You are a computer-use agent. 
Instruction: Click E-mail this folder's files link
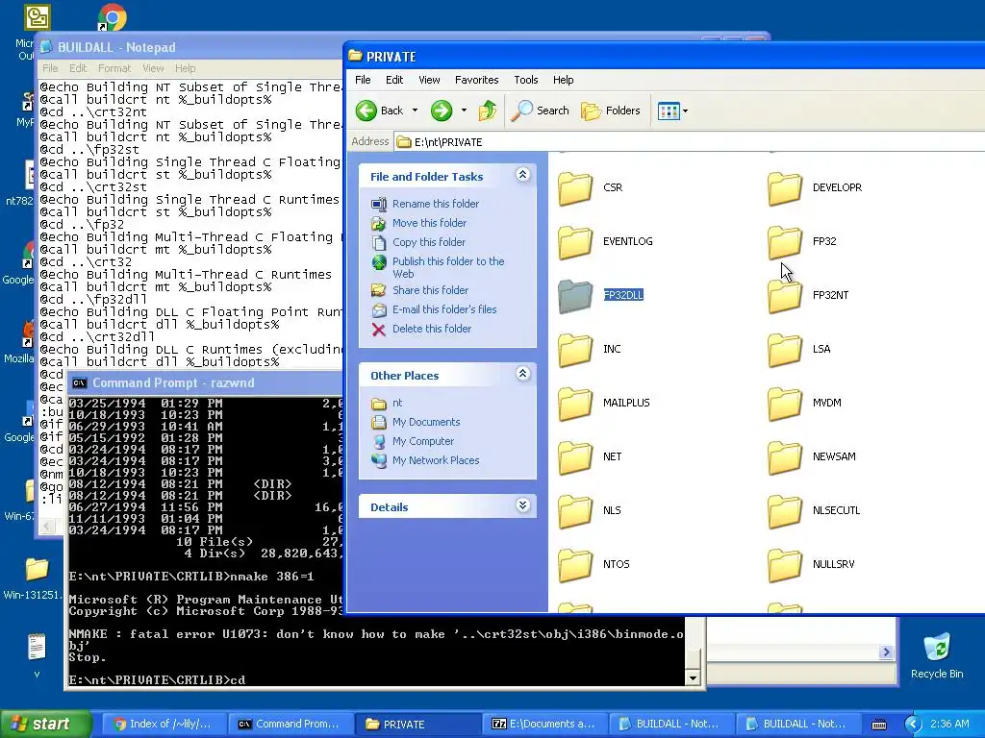(444, 309)
